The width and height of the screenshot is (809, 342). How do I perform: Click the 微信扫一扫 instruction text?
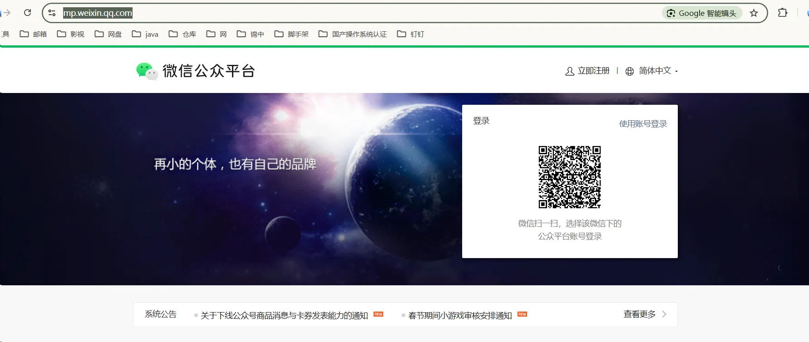pyautogui.click(x=570, y=230)
